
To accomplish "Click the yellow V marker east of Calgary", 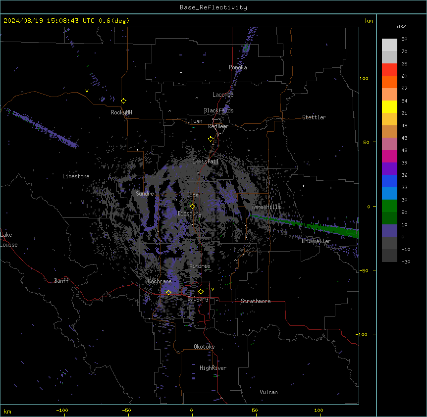I will coord(213,289).
